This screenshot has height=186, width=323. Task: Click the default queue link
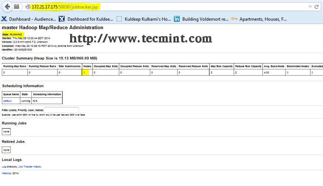click(x=7, y=101)
